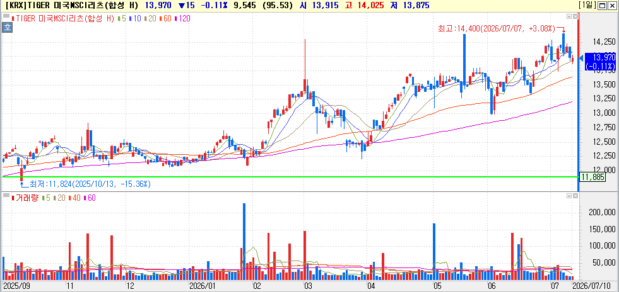Screen dimensions: 619x292
Task: Click the 13,250 price axis label
Action: (x=604, y=98)
